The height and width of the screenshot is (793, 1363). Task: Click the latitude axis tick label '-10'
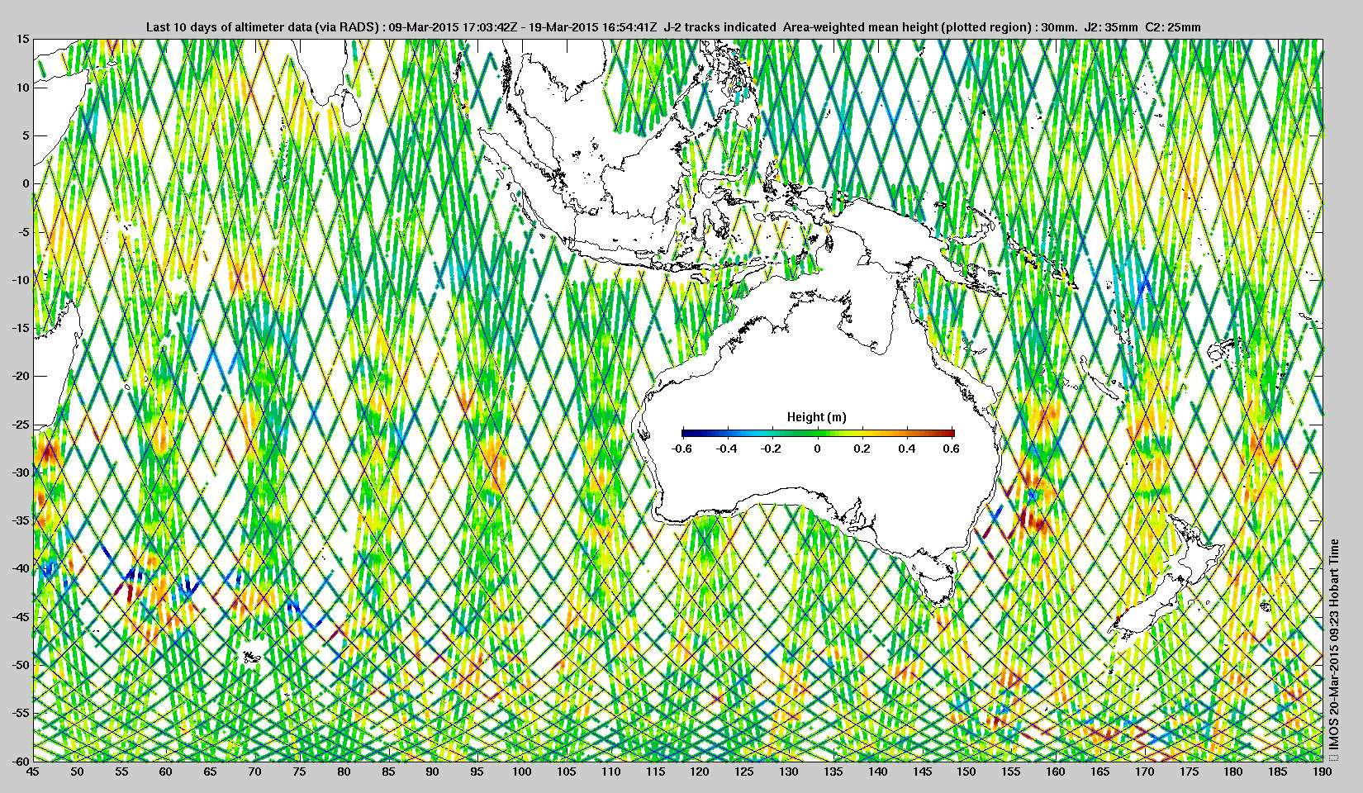point(21,280)
